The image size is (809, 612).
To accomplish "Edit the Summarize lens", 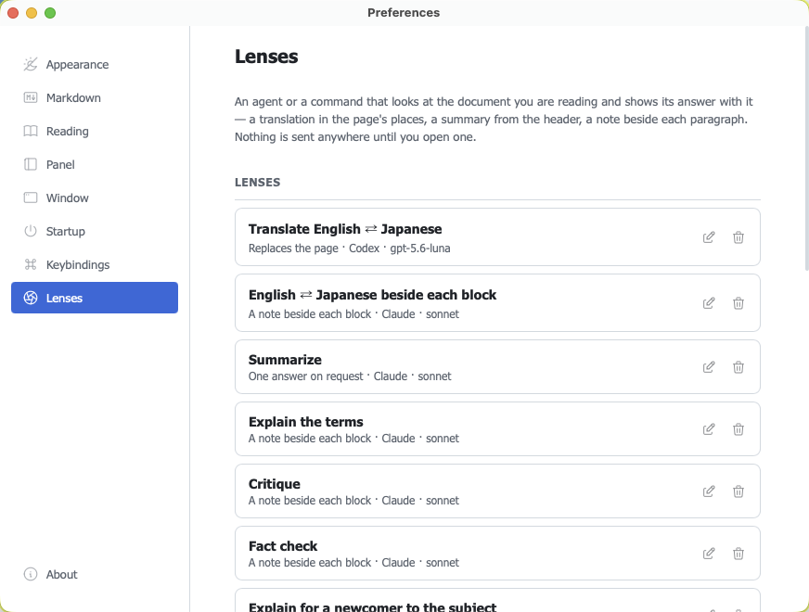I will click(709, 366).
